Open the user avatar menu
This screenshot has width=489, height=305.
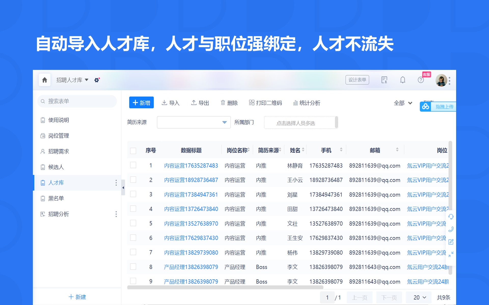[441, 80]
